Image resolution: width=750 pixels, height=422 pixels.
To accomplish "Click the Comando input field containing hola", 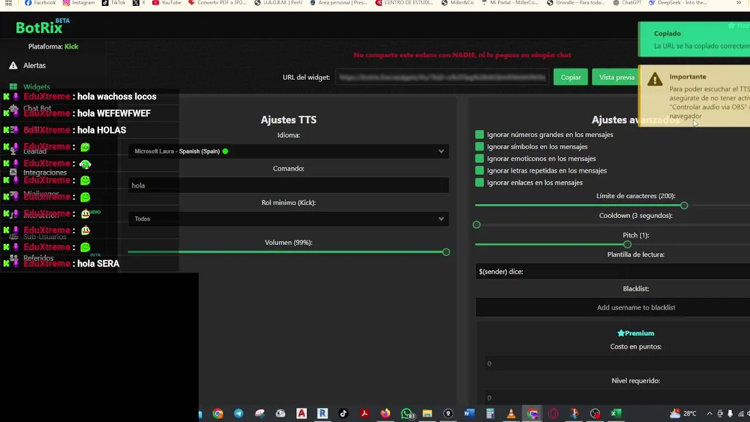I will click(288, 185).
